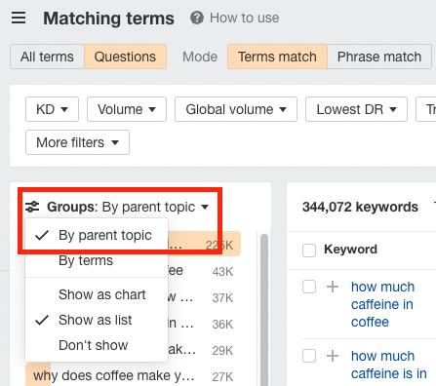
Task: Tick the Keyword header select-all checkbox
Action: pos(309,251)
